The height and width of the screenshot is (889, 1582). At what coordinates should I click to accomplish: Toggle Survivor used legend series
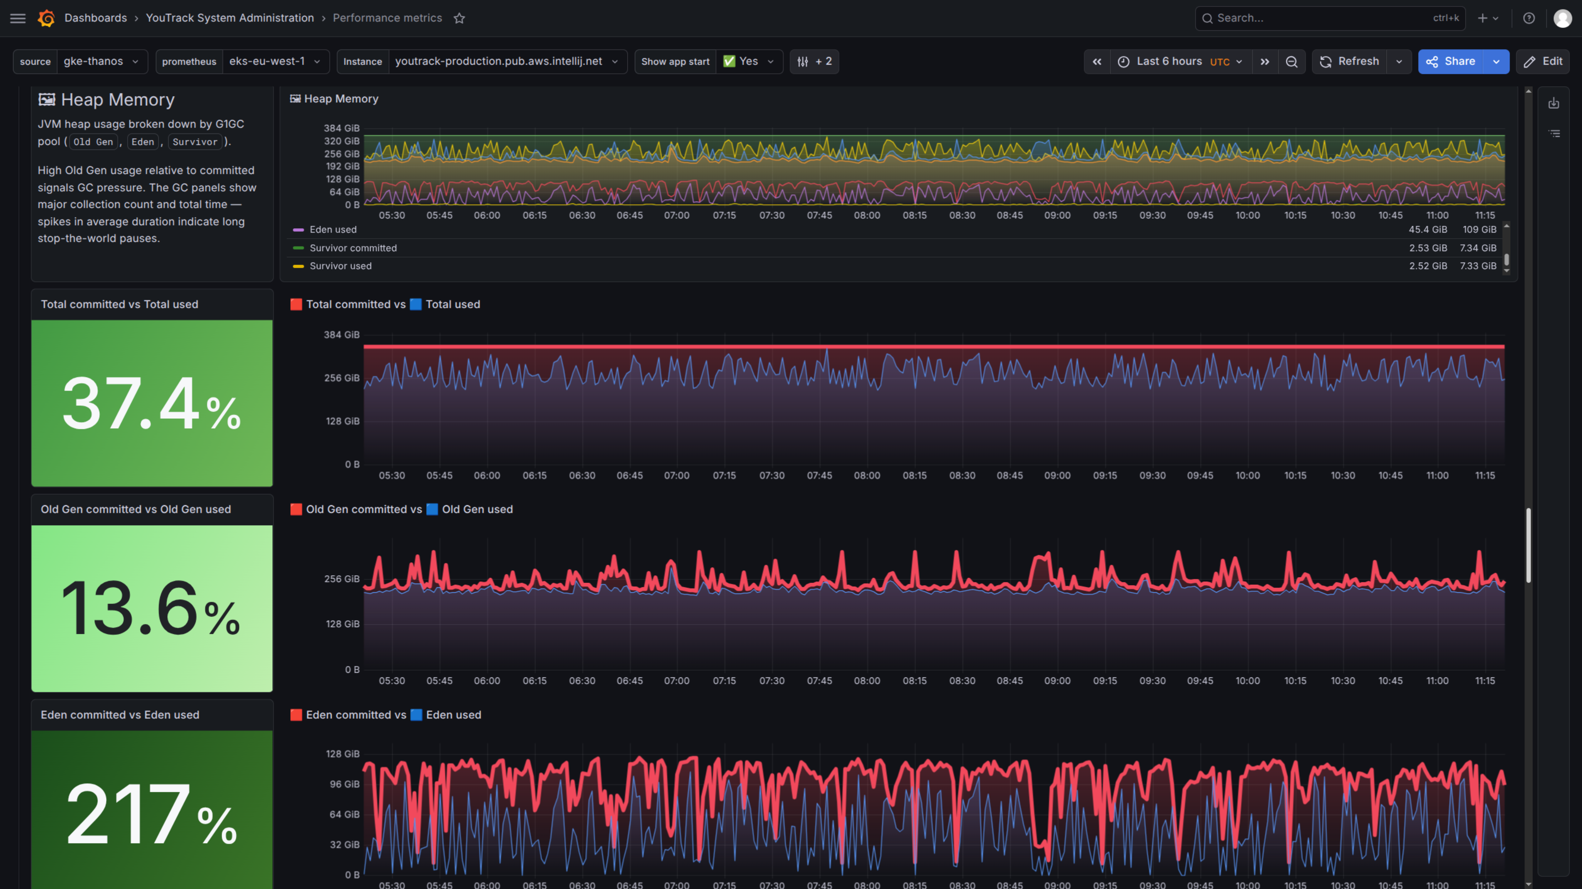click(341, 266)
